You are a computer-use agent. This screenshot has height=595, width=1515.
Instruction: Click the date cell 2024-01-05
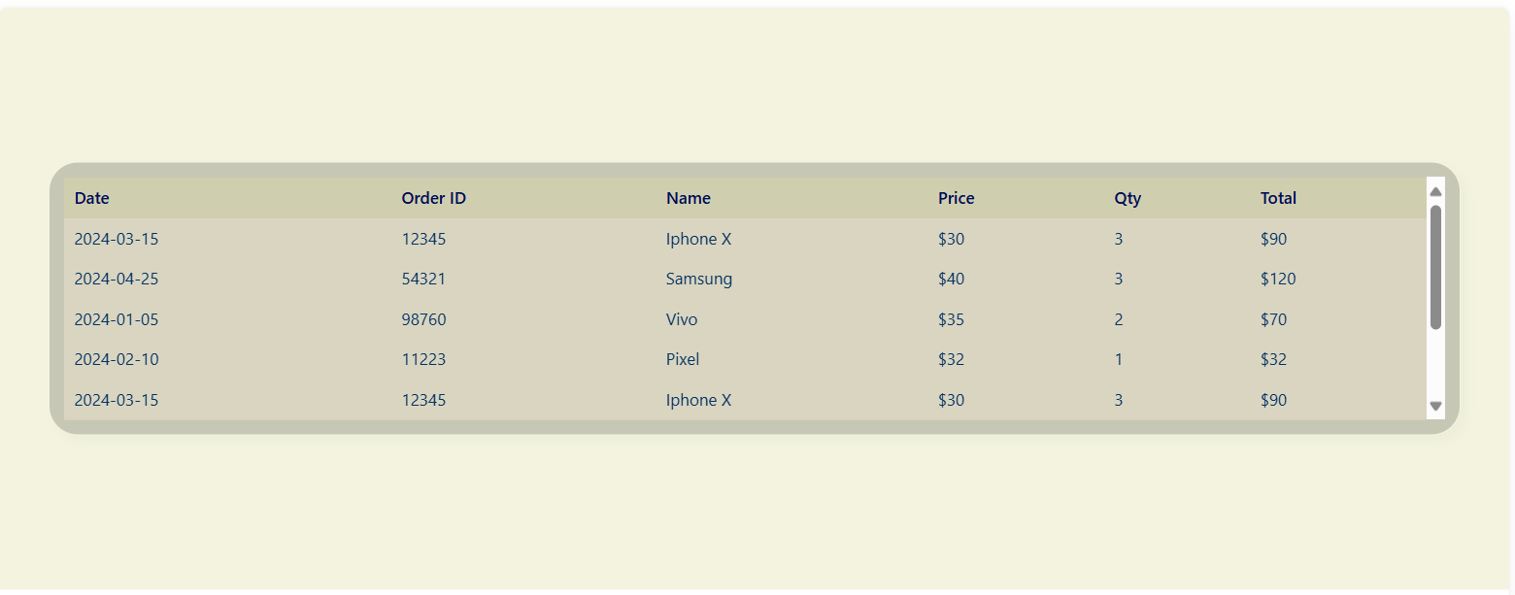point(117,319)
